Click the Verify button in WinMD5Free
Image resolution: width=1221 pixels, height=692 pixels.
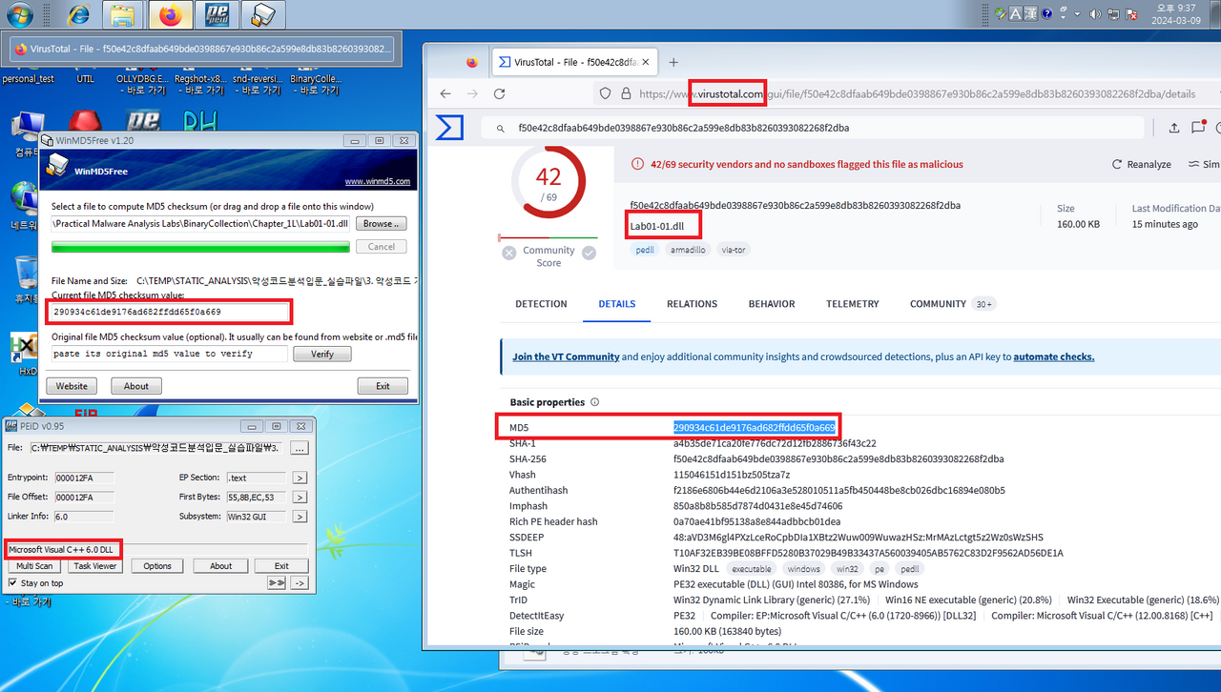tap(322, 354)
